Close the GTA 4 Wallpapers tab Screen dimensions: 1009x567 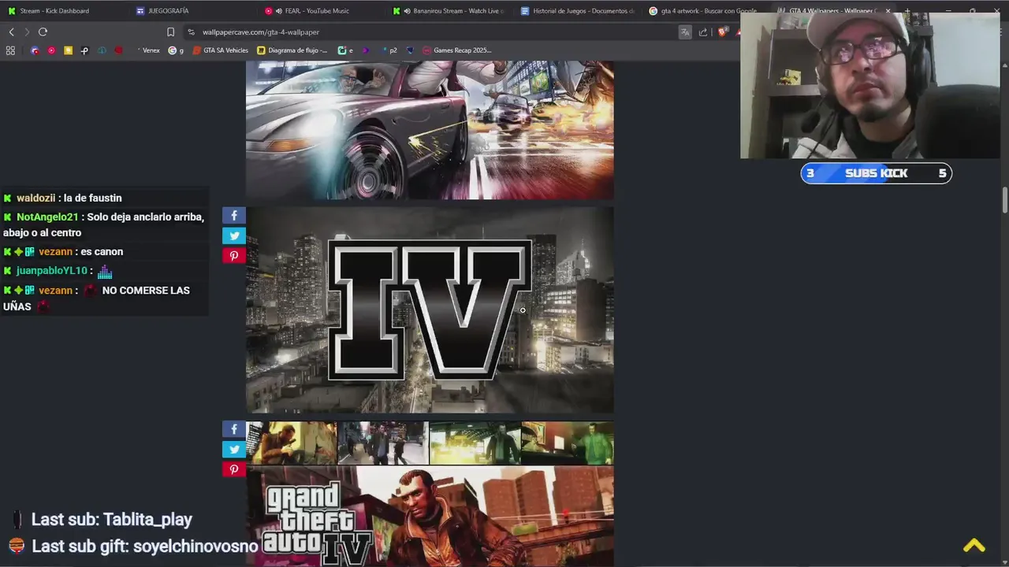click(888, 11)
